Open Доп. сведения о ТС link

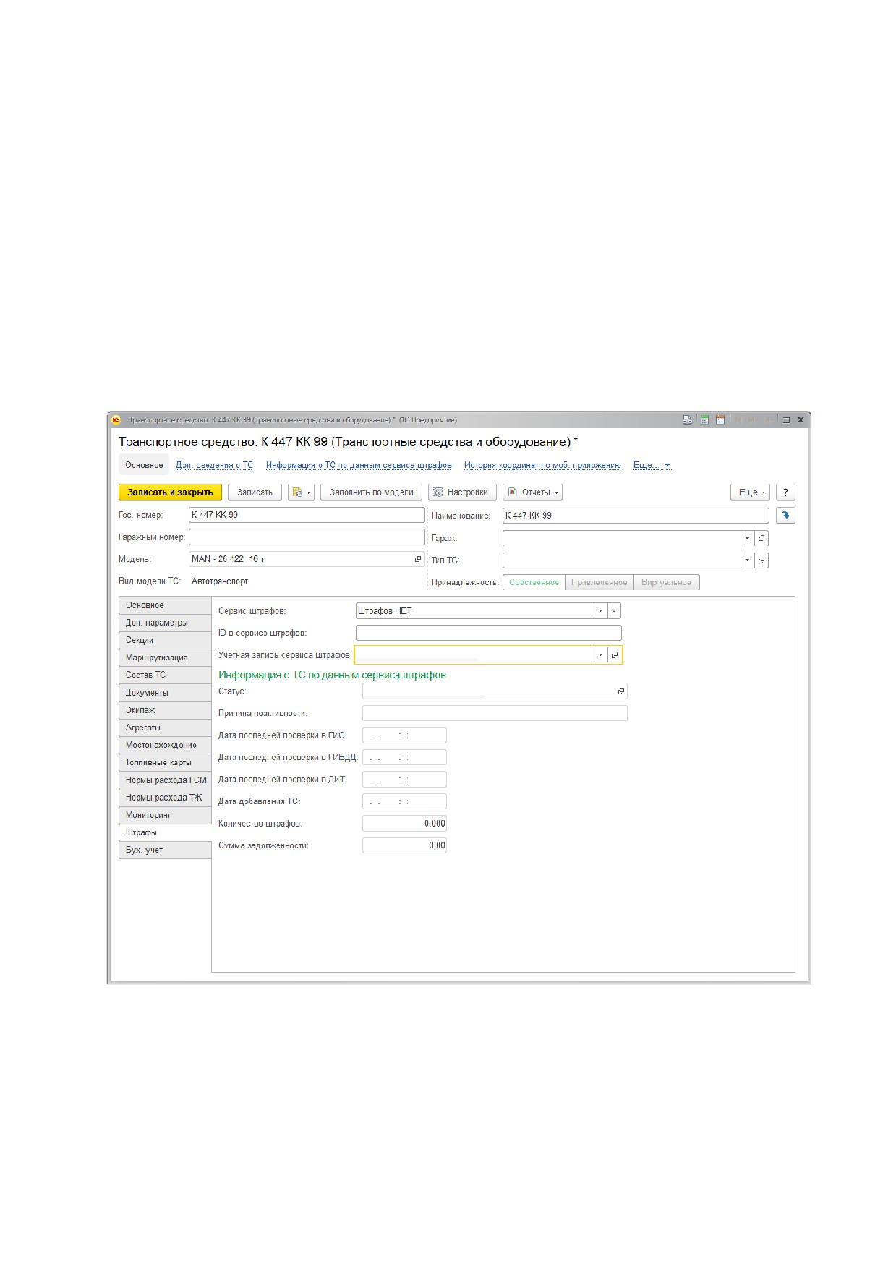pyautogui.click(x=215, y=465)
